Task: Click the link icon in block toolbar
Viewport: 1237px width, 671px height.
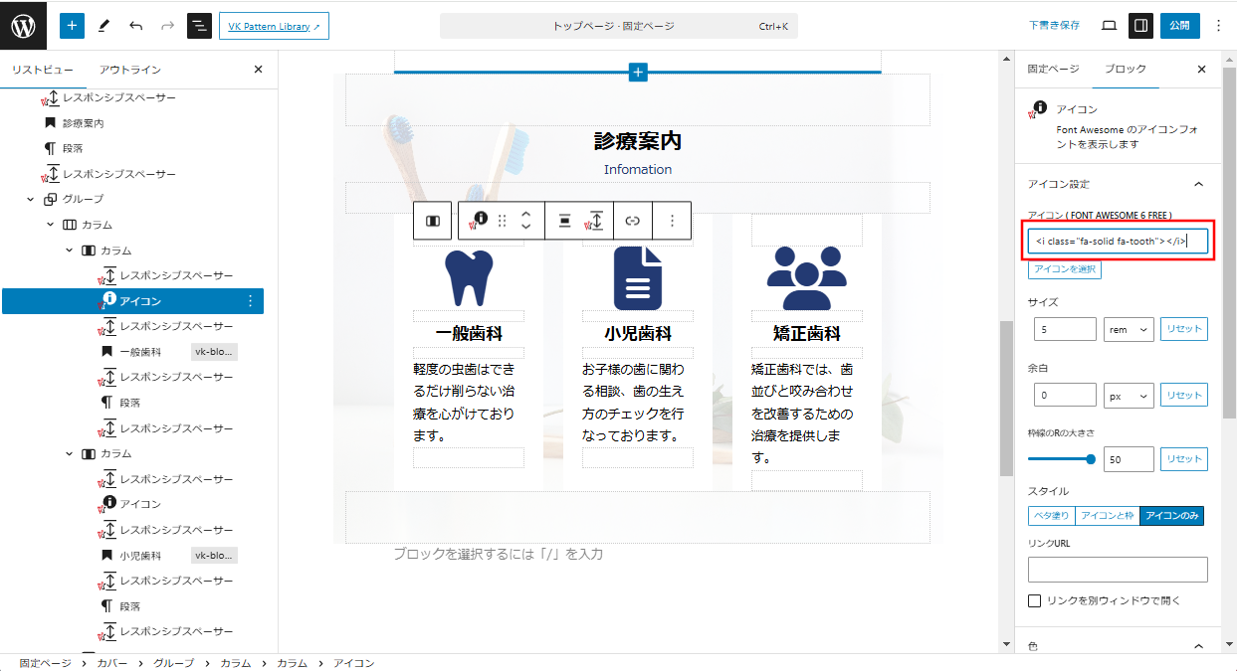Action: click(632, 221)
